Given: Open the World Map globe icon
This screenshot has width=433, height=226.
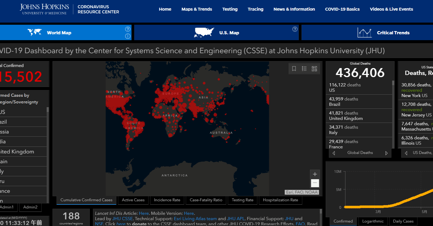Looking at the screenshot, I should 35,32.
